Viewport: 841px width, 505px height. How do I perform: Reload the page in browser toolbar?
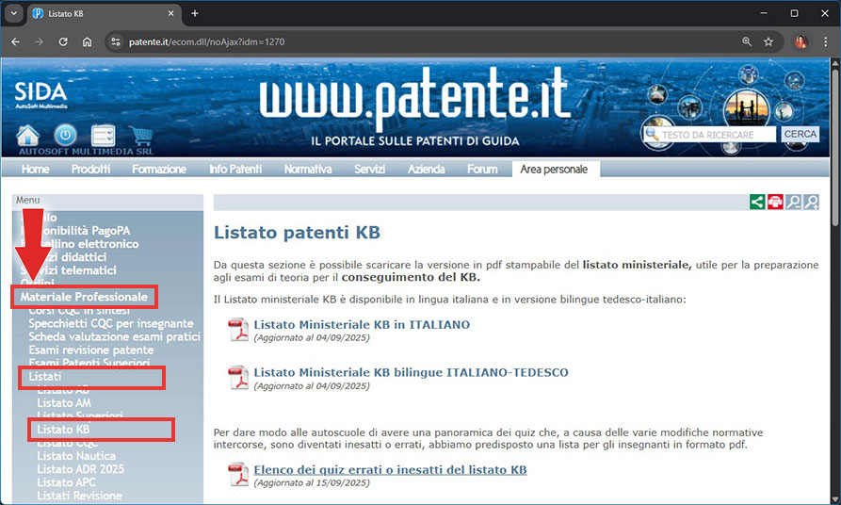pyautogui.click(x=63, y=41)
